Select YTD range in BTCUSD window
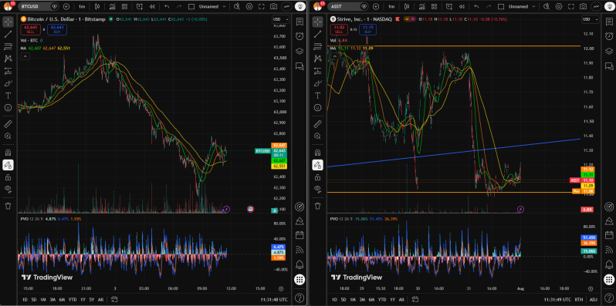The height and width of the screenshot is (306, 616). (x=73, y=300)
